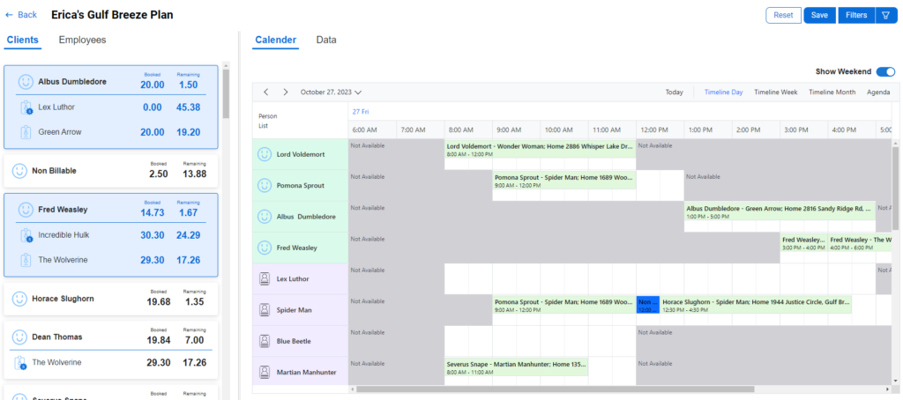This screenshot has height=400, width=903.
Task: Click the client list vertical scrollbar
Action: pyautogui.click(x=226, y=93)
